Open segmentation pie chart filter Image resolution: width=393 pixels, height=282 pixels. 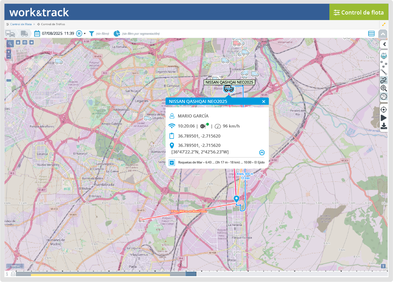(x=117, y=34)
